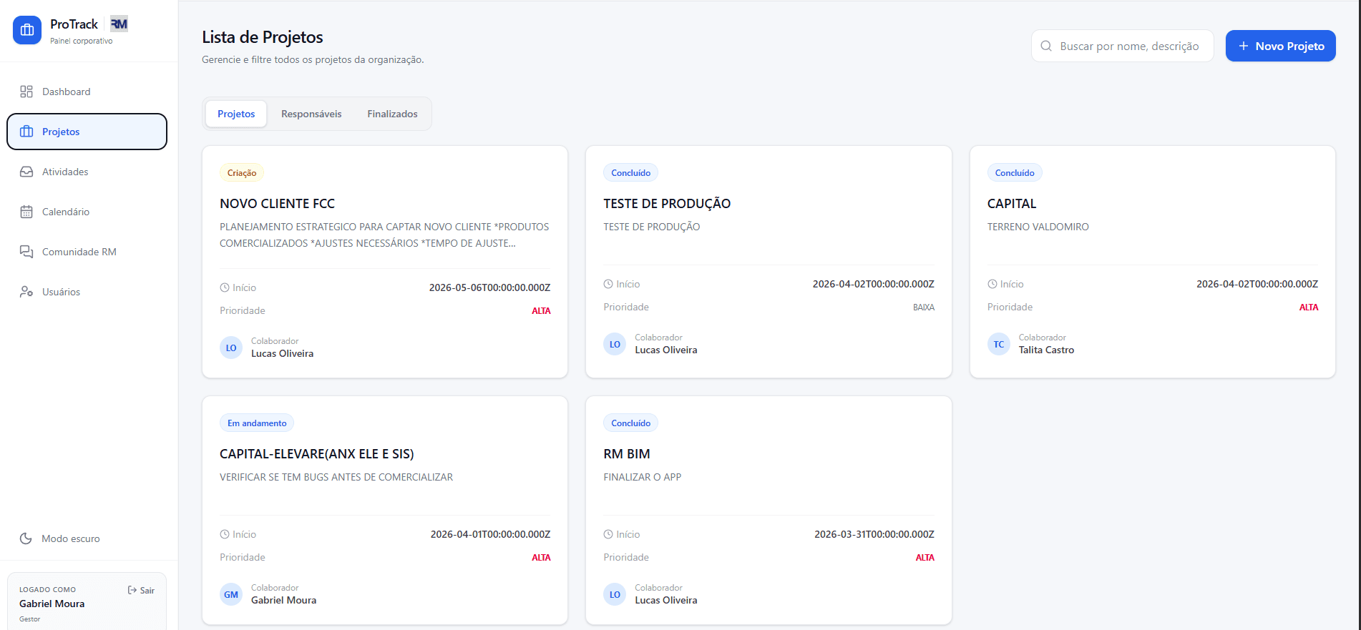Click Concluído badge on TESTE DE PRODUÇÃO card
The width and height of the screenshot is (1361, 630).
click(x=630, y=172)
